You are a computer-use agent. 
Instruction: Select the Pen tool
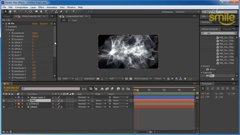coord(41,12)
